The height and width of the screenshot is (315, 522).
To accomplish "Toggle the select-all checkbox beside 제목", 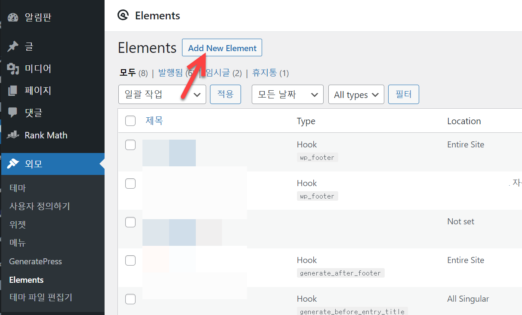I will point(130,121).
